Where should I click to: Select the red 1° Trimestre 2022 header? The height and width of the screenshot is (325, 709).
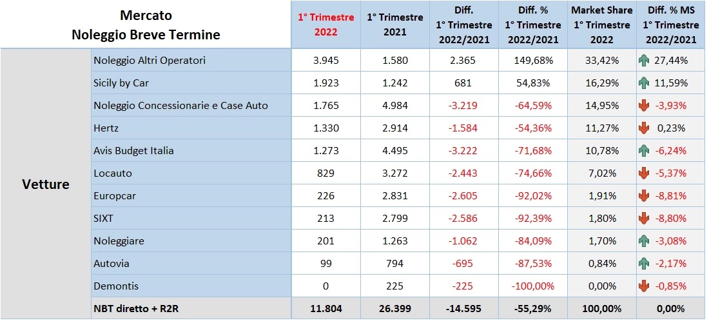[x=325, y=25]
